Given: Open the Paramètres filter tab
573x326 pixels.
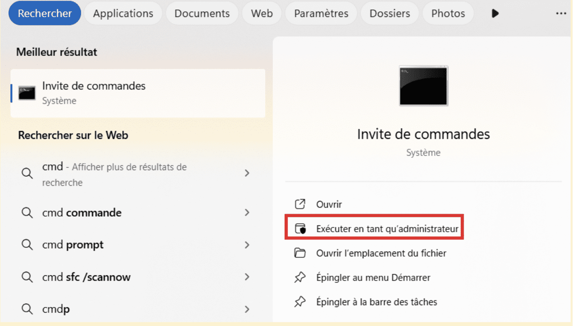Looking at the screenshot, I should coord(321,13).
